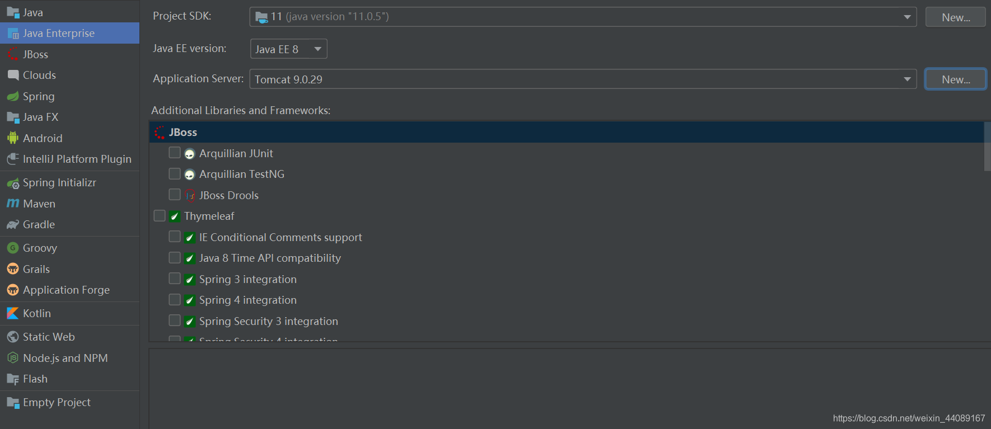This screenshot has height=429, width=991.
Task: Open the Project SDK dropdown
Action: (583, 17)
